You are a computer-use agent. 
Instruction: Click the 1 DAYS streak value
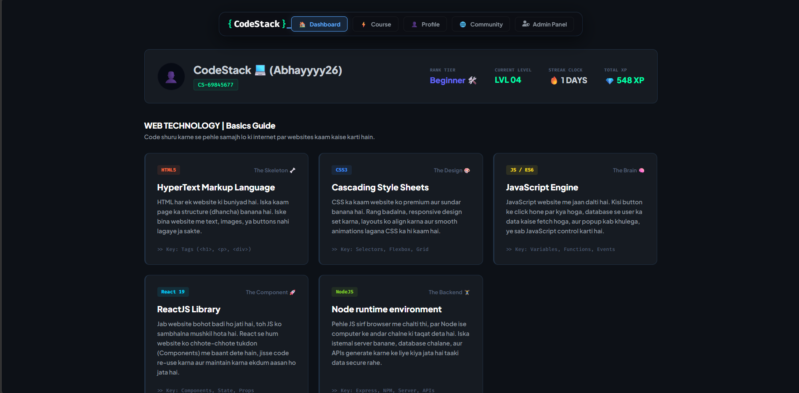[x=574, y=80]
